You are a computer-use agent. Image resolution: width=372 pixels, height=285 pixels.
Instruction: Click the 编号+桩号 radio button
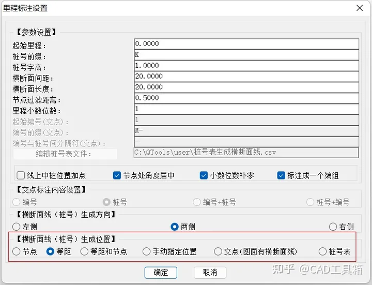(197, 202)
